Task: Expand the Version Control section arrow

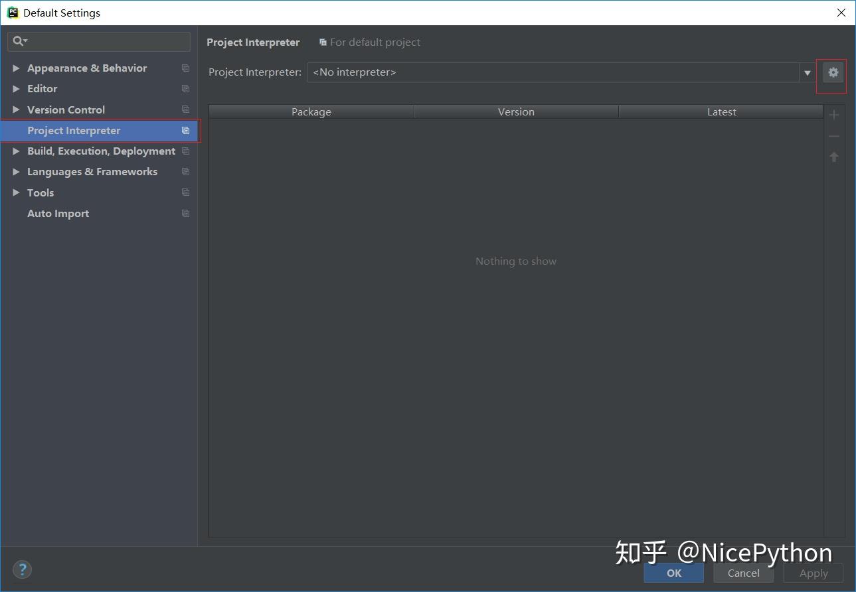Action: click(16, 110)
